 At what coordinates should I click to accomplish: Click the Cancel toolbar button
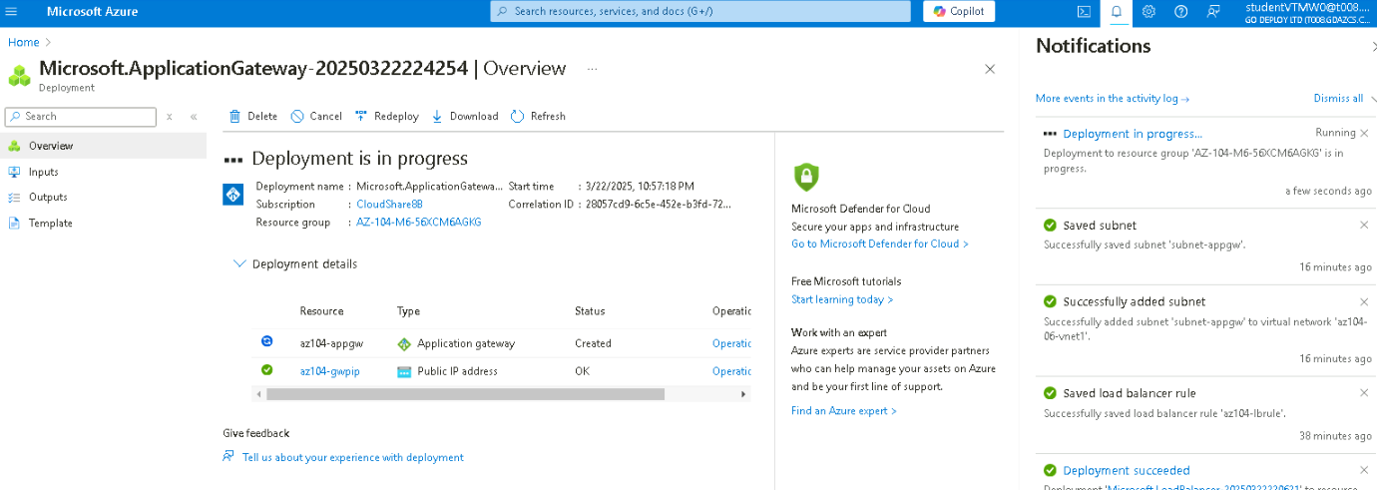(x=316, y=116)
